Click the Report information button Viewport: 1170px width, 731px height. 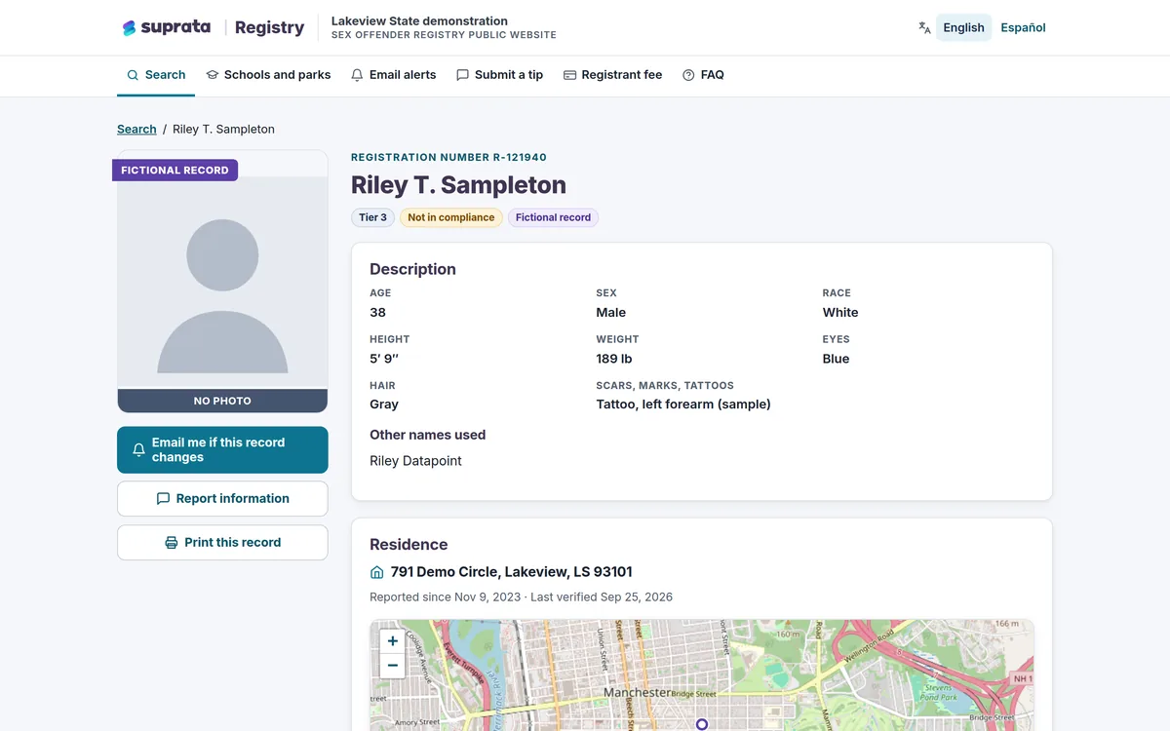click(x=222, y=498)
